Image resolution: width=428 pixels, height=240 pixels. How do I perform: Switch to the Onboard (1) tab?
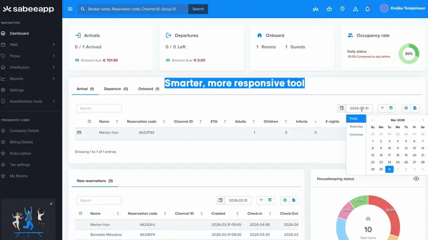149,89
